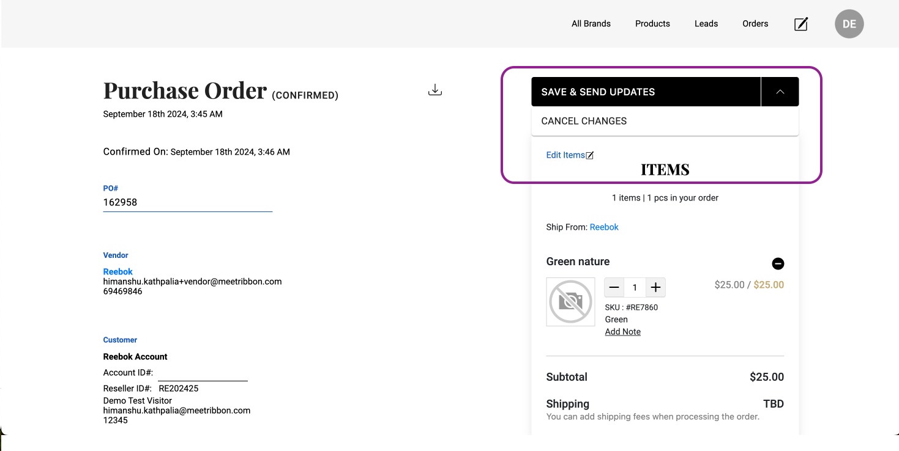Select Cancel Changes option
899x451 pixels.
tap(584, 121)
